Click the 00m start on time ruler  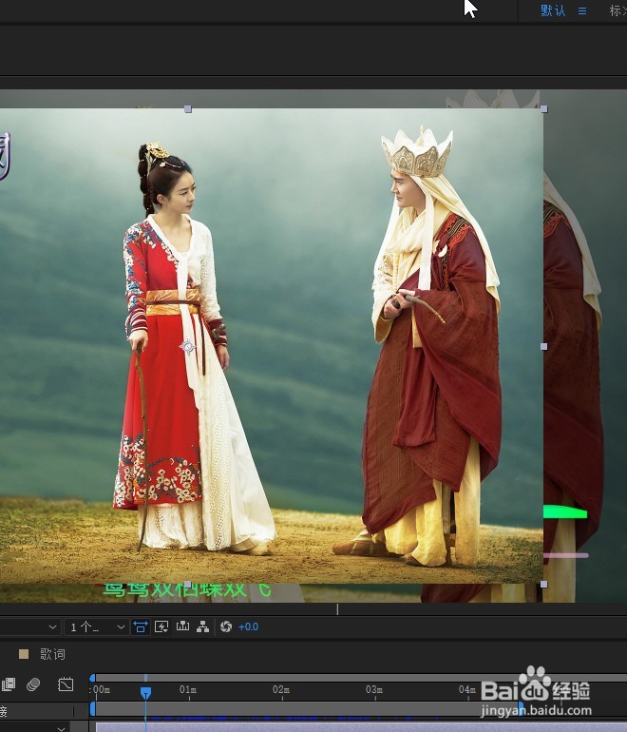102,689
